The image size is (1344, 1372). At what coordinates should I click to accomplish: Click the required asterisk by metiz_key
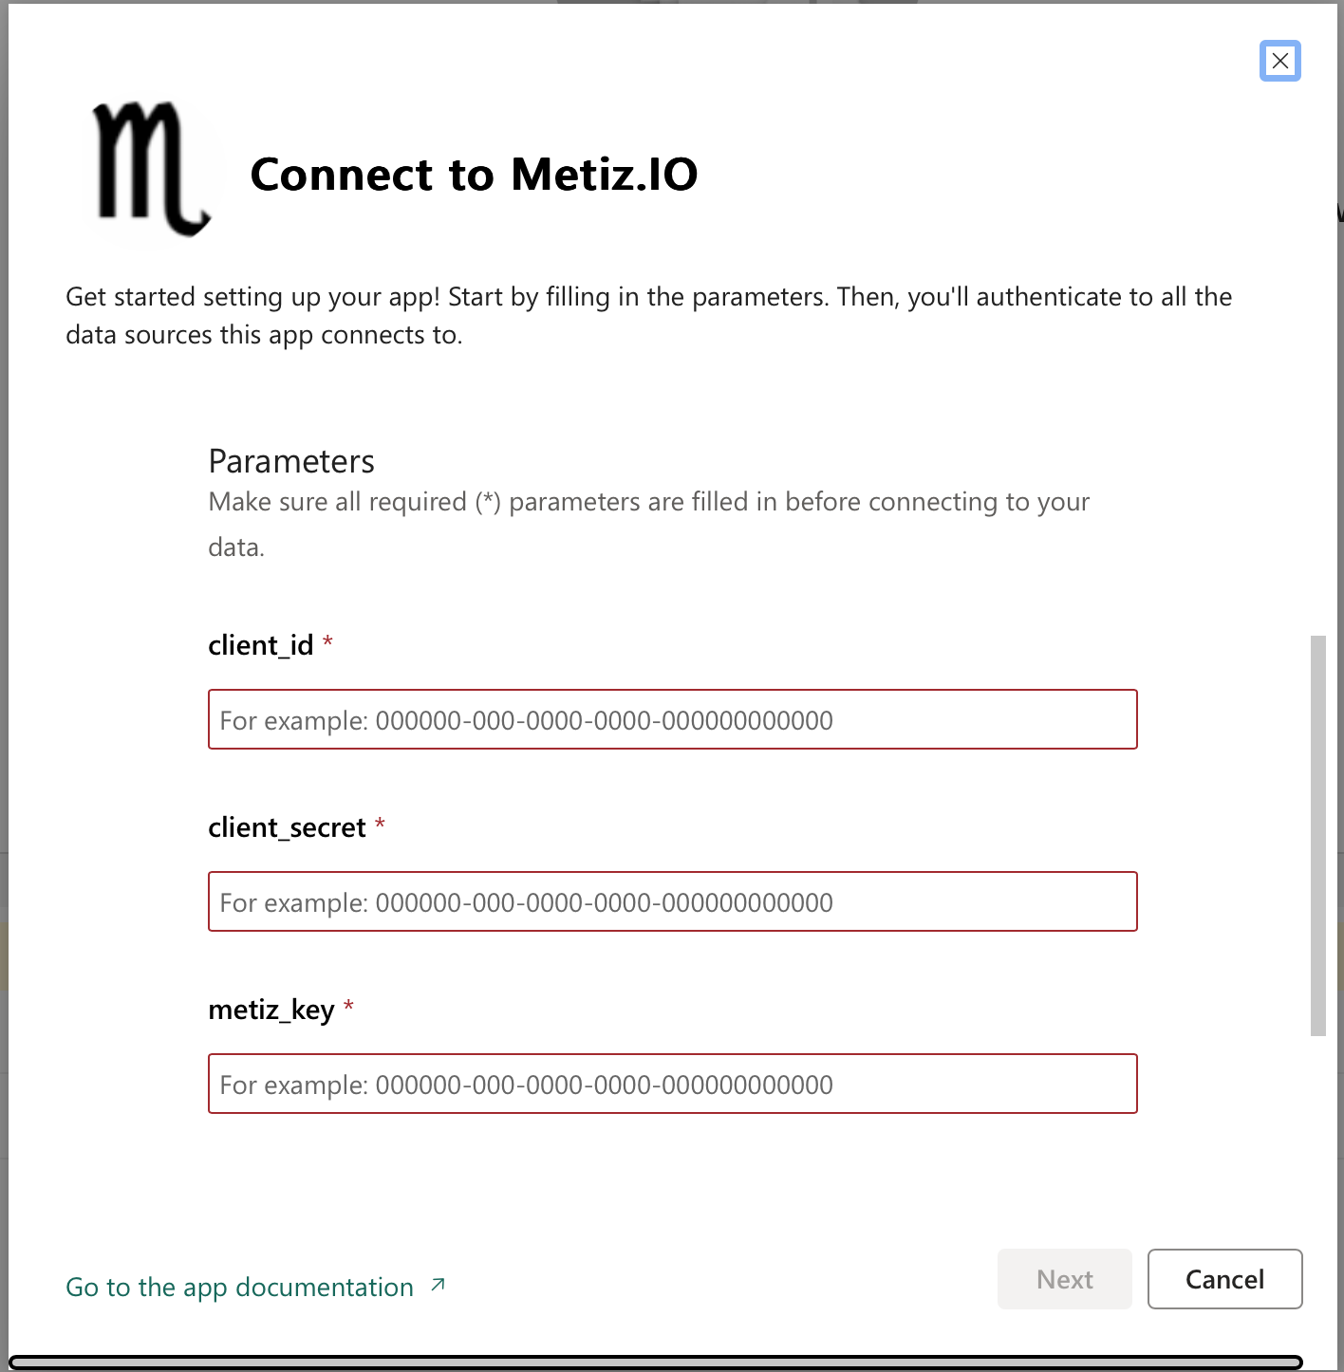click(348, 1007)
